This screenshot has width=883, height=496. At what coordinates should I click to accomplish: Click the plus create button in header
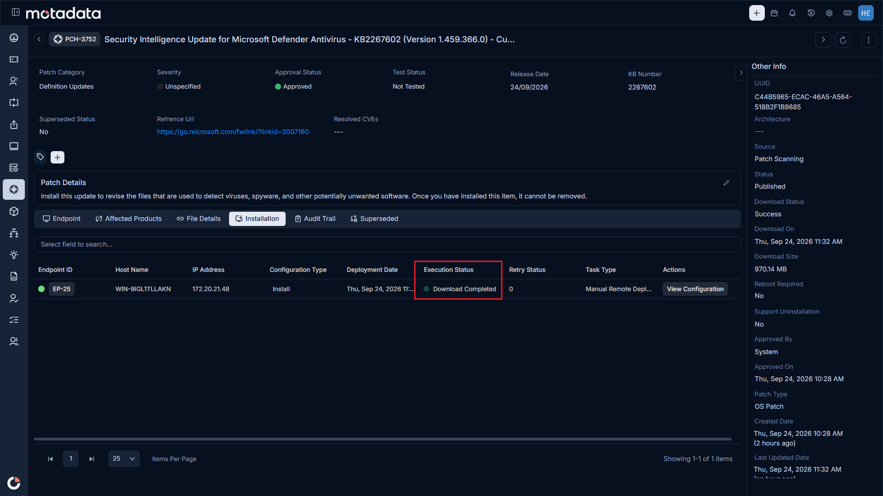pyautogui.click(x=757, y=13)
